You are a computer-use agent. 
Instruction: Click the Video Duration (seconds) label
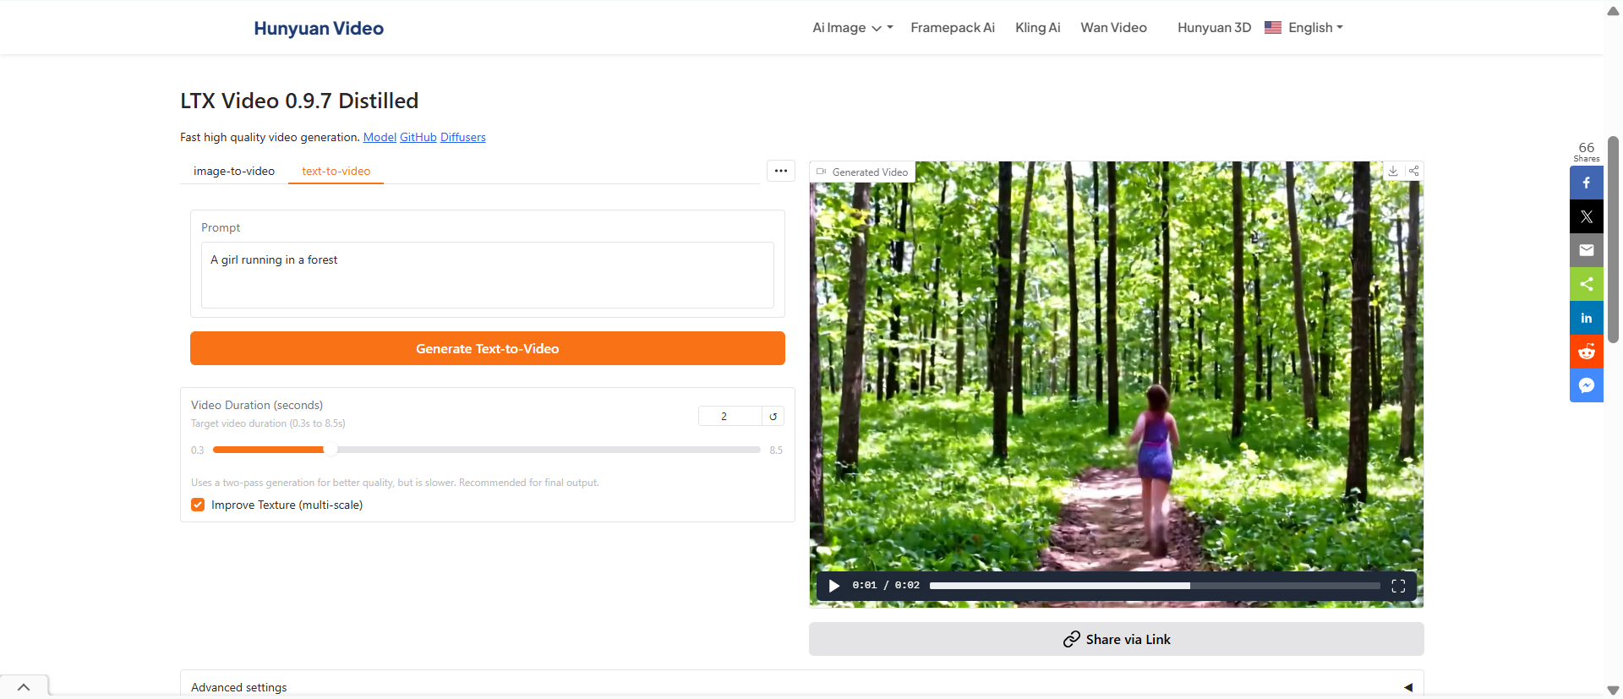coord(257,405)
